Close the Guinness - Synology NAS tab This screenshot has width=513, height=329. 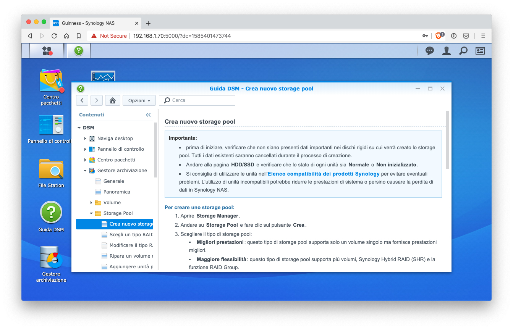pyautogui.click(x=137, y=23)
